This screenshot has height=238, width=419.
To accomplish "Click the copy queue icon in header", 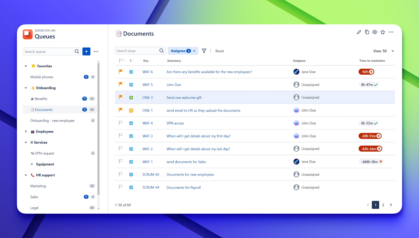I will pyautogui.click(x=367, y=32).
